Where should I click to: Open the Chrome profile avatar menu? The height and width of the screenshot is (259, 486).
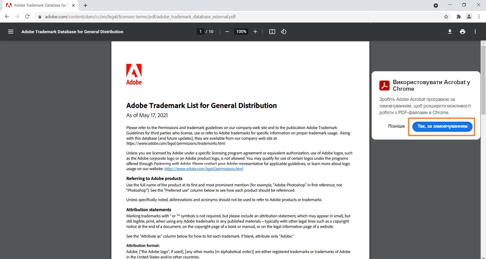click(469, 17)
